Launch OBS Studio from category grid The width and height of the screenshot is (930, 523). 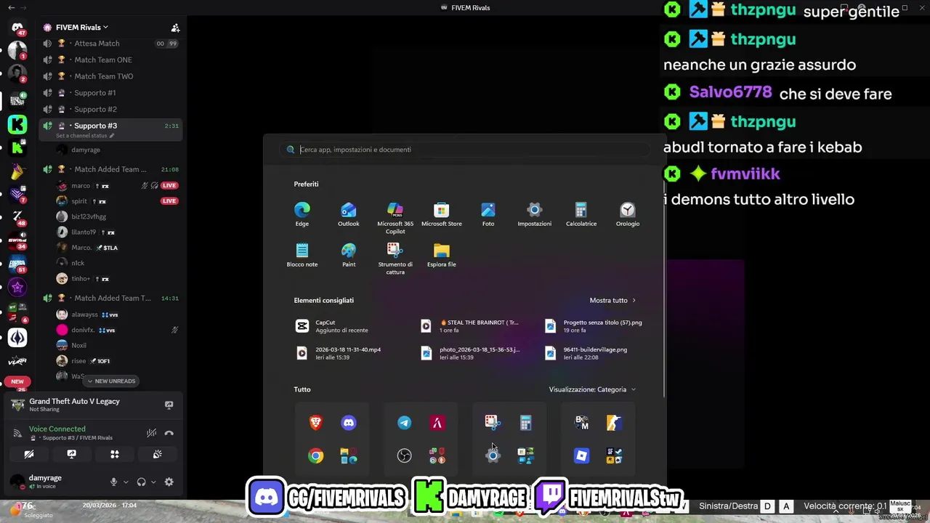click(405, 455)
